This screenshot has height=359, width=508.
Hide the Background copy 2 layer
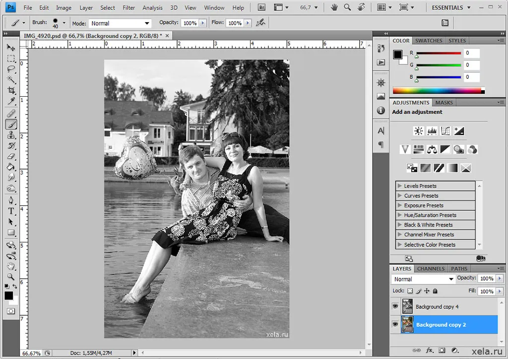[395, 324]
